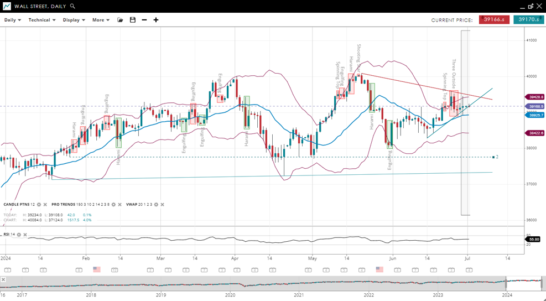Close the timeline navigator strip
The image size is (546, 301).
(3, 280)
